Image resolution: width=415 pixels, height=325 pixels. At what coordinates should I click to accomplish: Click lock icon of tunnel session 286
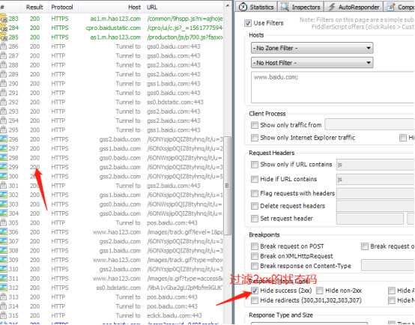(x=4, y=46)
